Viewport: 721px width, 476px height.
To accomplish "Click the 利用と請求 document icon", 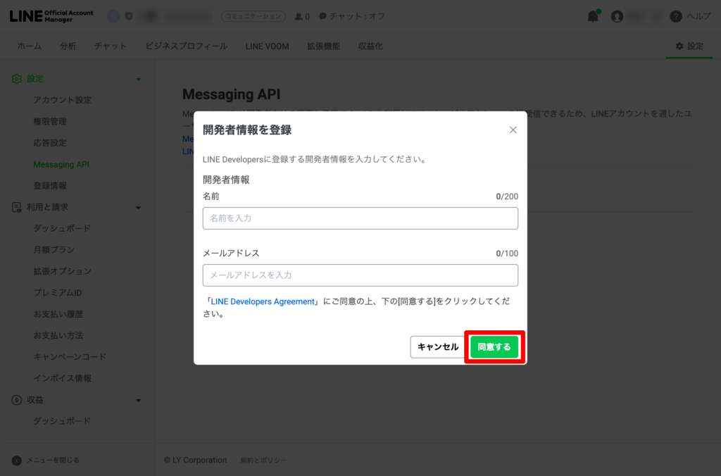I will 17,207.
